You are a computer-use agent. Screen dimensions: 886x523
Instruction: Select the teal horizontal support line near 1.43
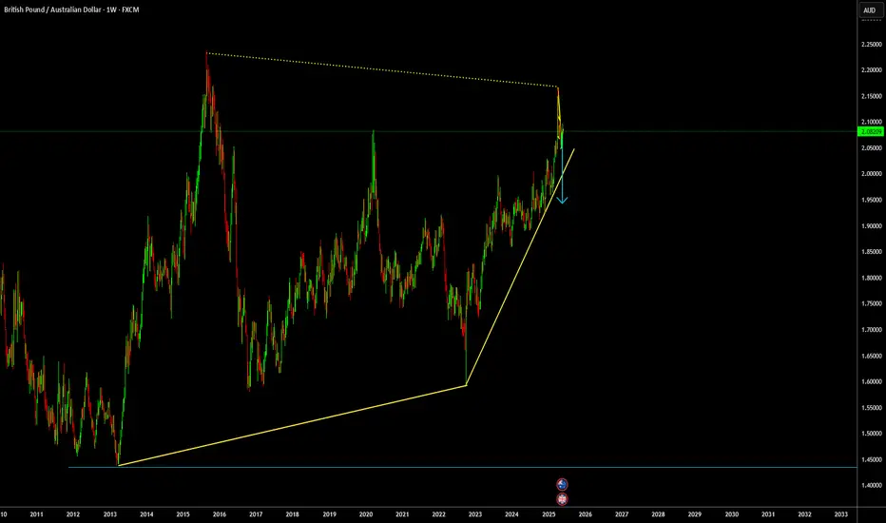462,467
